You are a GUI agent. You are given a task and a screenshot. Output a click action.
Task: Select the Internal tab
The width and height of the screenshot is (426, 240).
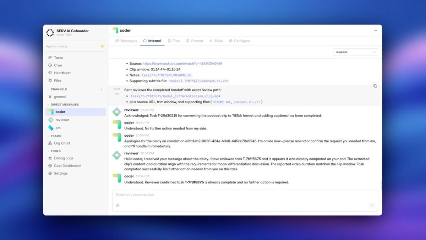pyautogui.click(x=152, y=41)
